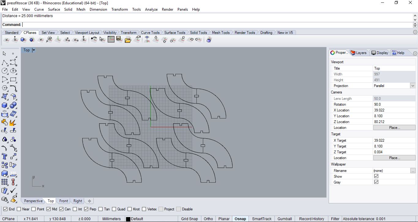Select the Polyline tool

[x=5, y=63]
